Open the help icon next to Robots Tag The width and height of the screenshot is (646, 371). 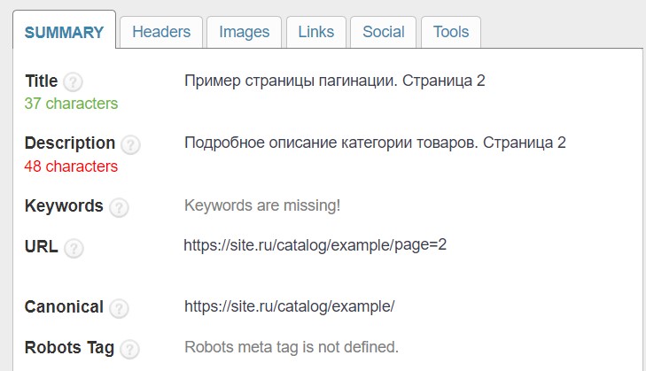click(x=129, y=349)
